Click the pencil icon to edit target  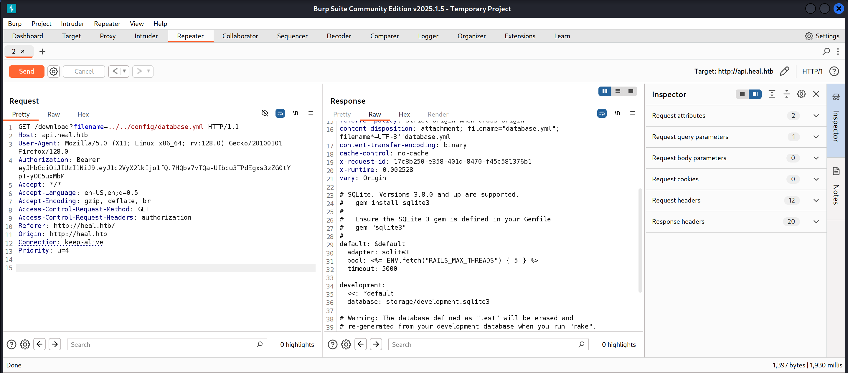point(784,71)
